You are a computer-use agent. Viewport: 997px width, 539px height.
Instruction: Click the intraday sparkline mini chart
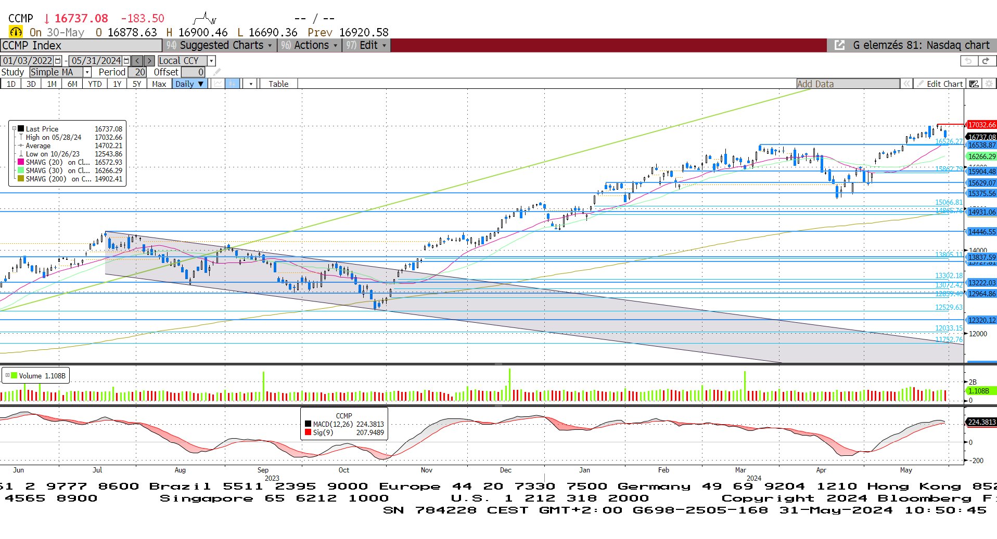tap(204, 19)
